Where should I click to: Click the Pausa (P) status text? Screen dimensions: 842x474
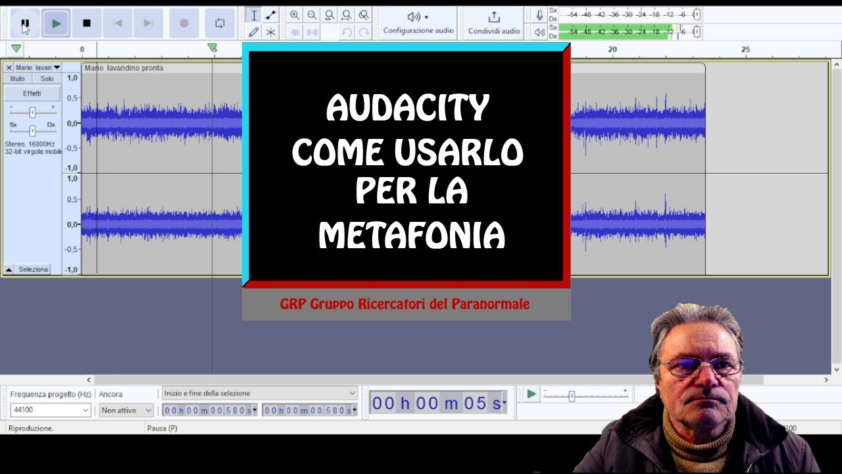coord(162,428)
